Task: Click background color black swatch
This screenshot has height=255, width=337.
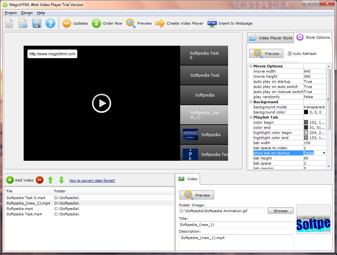Action: tap(306, 112)
